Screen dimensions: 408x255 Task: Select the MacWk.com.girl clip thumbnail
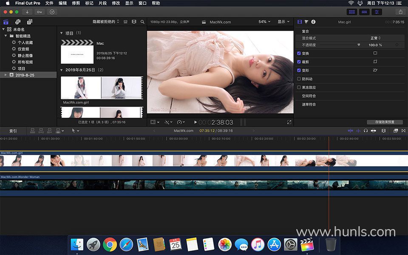(x=102, y=88)
